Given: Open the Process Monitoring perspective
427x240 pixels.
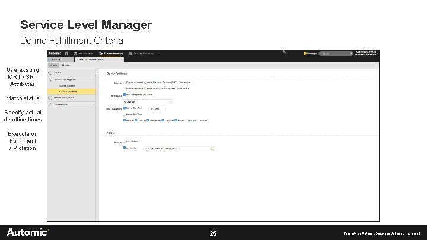Looking at the screenshot, I should coord(141,53).
